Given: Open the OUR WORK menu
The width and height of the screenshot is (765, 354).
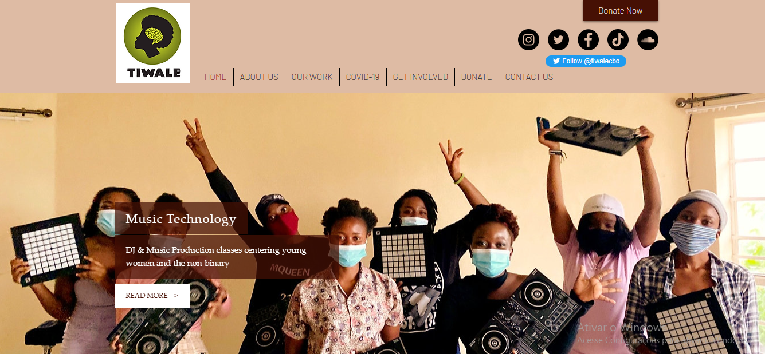Looking at the screenshot, I should (312, 77).
